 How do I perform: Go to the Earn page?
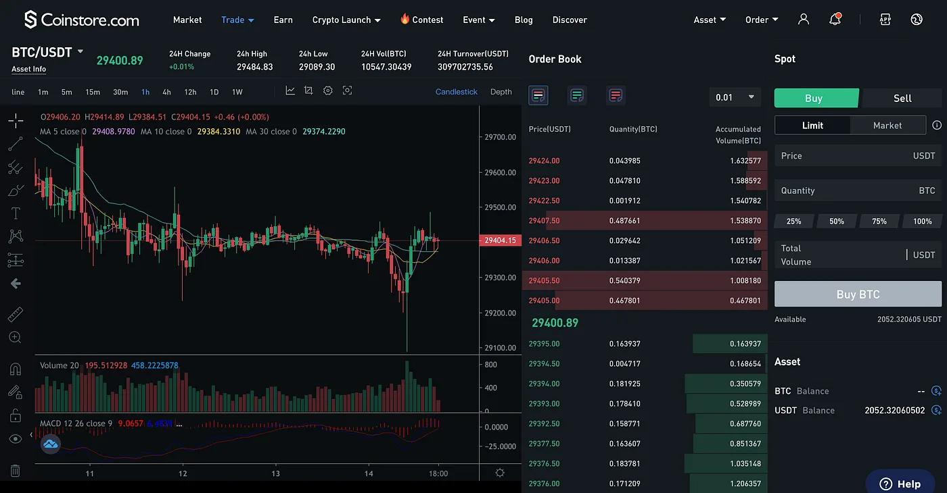[x=283, y=20]
